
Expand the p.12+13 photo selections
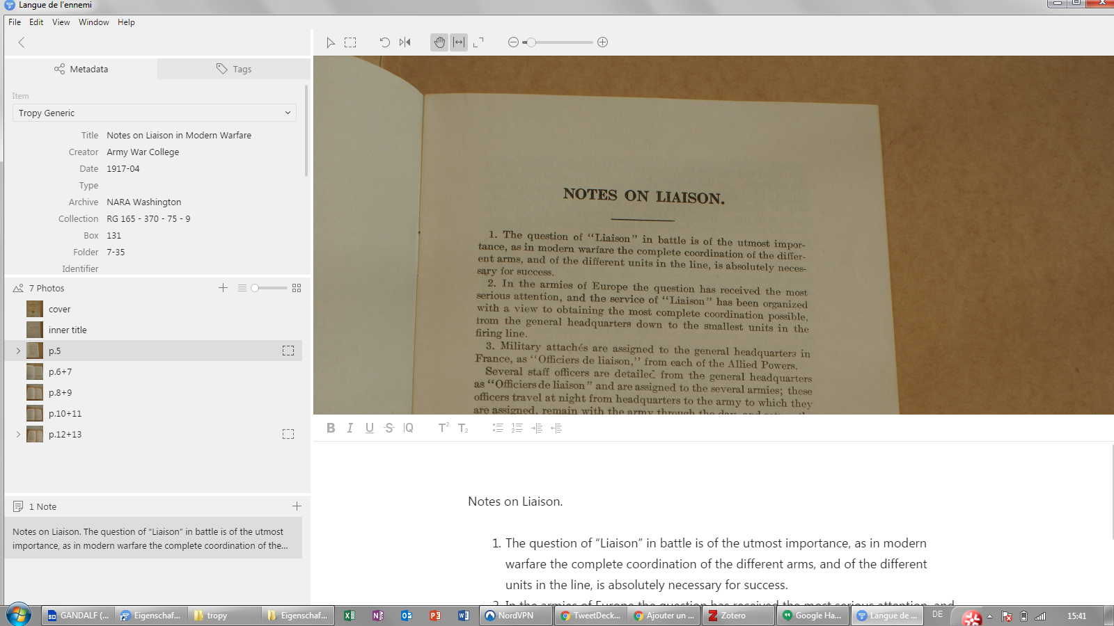point(18,434)
